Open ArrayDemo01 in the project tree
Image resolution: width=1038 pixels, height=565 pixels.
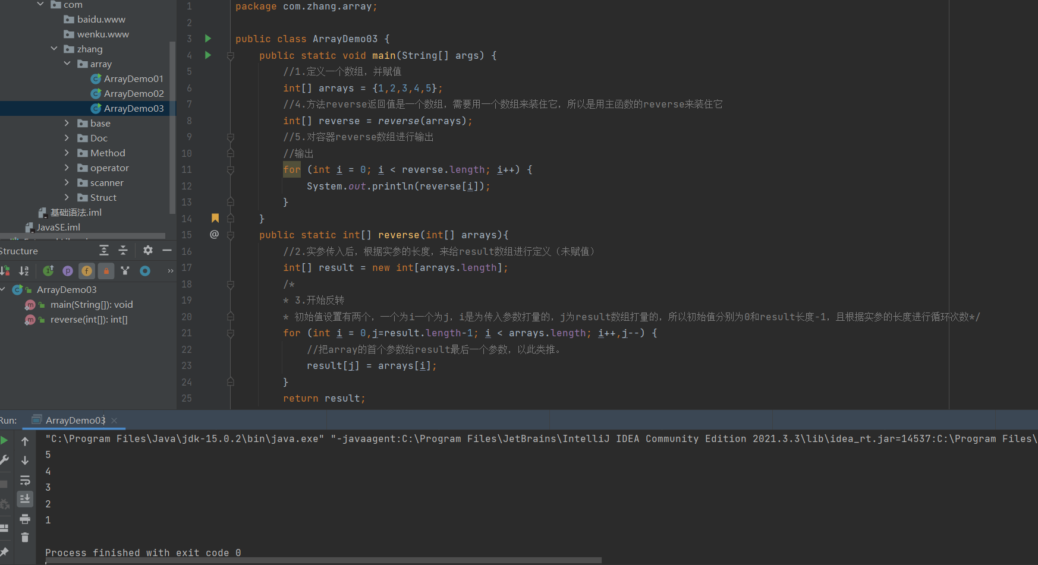point(134,79)
